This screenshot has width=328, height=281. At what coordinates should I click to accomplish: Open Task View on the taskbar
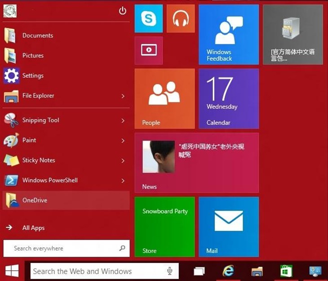tap(199, 271)
